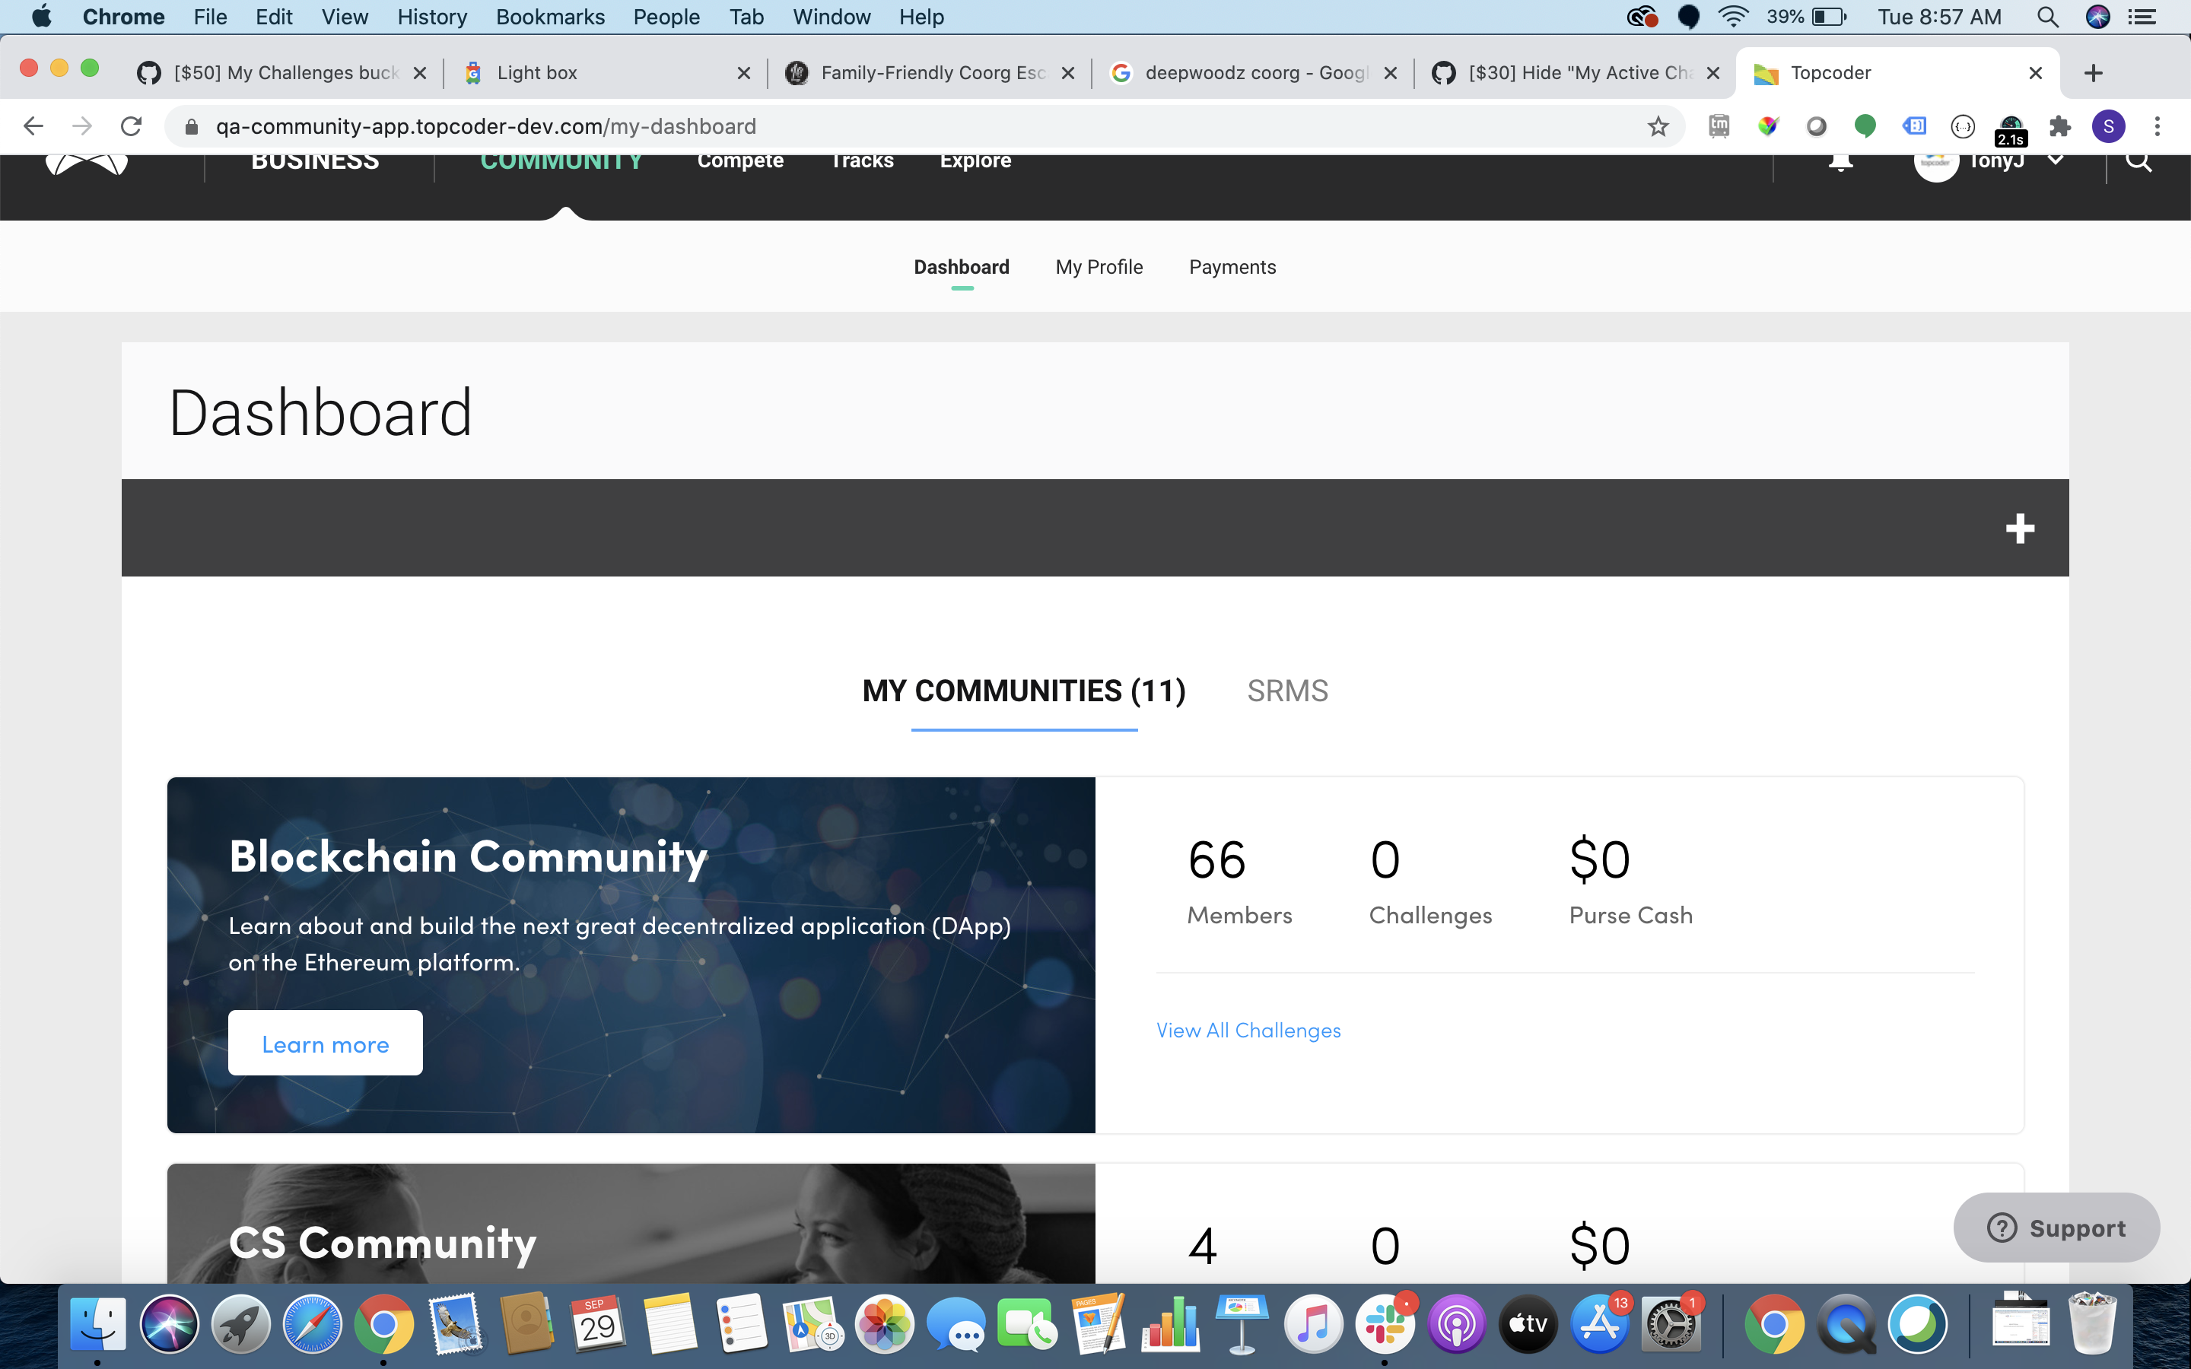Image resolution: width=2191 pixels, height=1369 pixels.
Task: Open the Explore menu
Action: [x=975, y=162]
